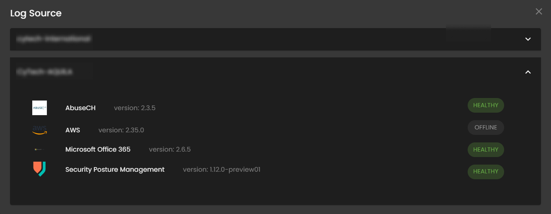551x214 pixels.
Task: Click the AWS logo icon
Action: coord(39,130)
